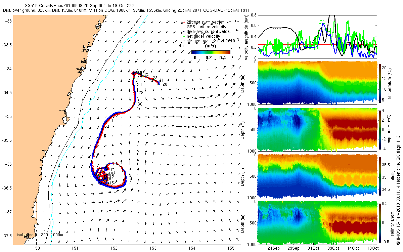Click day marker 5 on the glider track

point(105,136)
